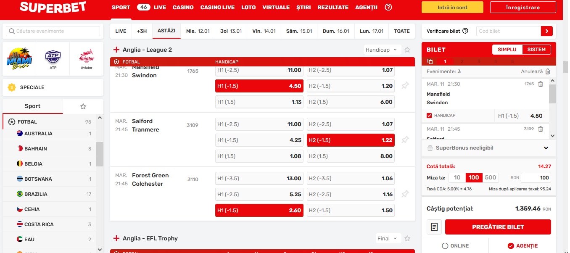Select Salford H1 (-2.5) odds 11.00
This screenshot has height=253, width=570.
[x=259, y=124]
